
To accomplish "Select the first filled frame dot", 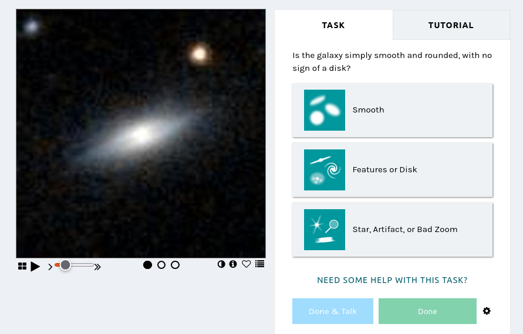I will (148, 265).
